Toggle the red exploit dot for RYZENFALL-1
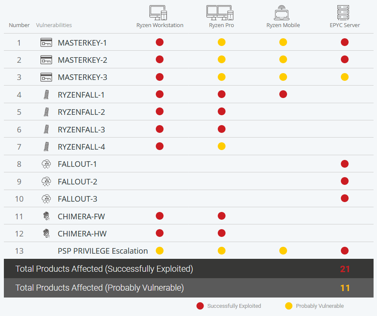 [x=160, y=94]
